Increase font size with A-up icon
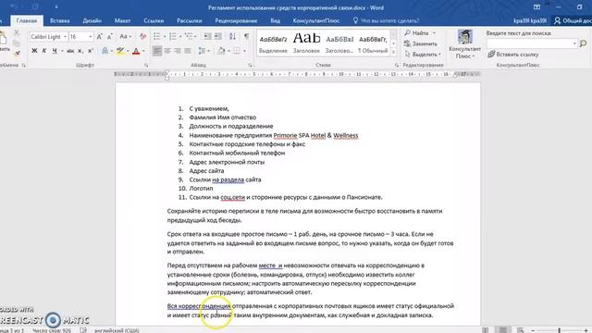 [99, 37]
